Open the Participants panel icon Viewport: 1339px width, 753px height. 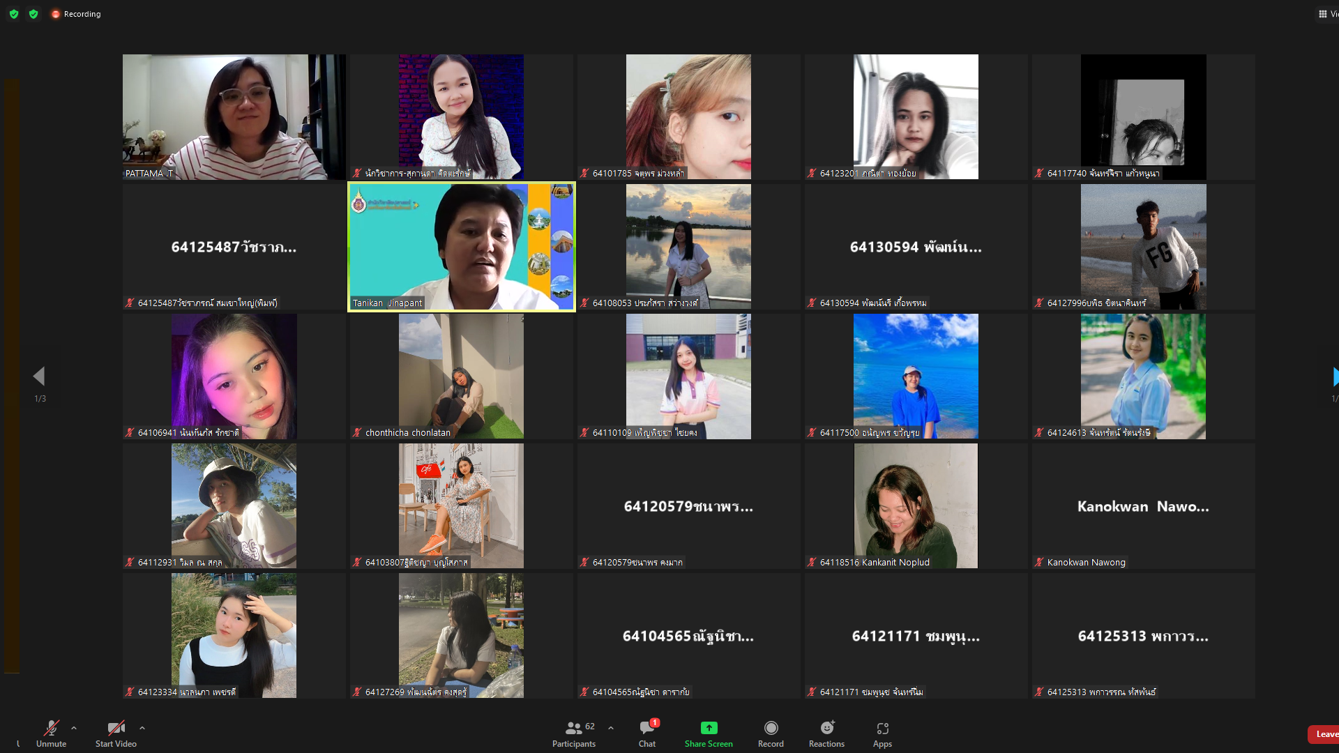574,728
